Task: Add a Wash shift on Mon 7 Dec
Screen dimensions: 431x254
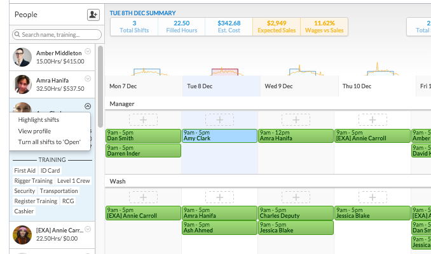Action: [142, 197]
